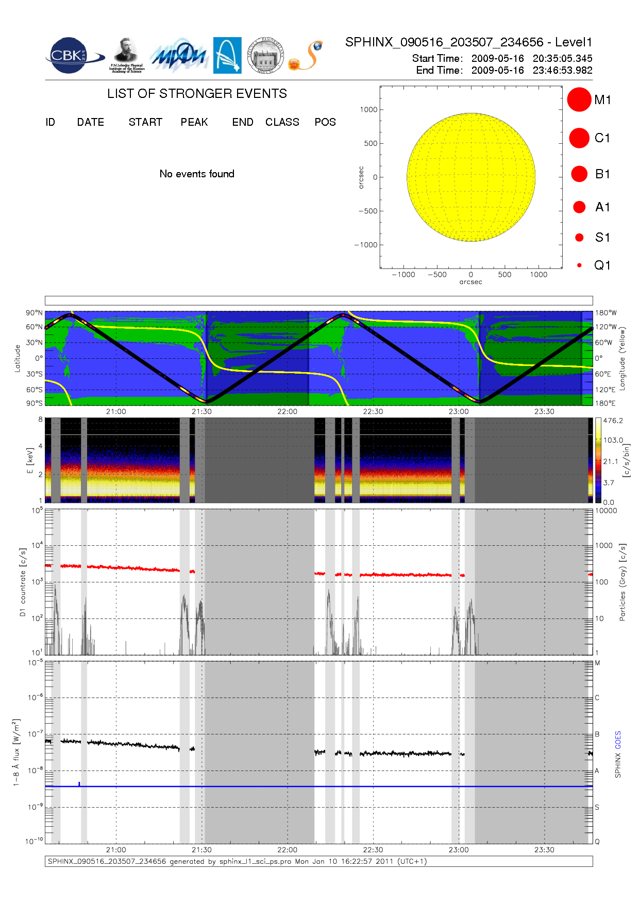Click the spectrogram c/s/bin color bar
This screenshot has height=904, width=639.
[598, 460]
